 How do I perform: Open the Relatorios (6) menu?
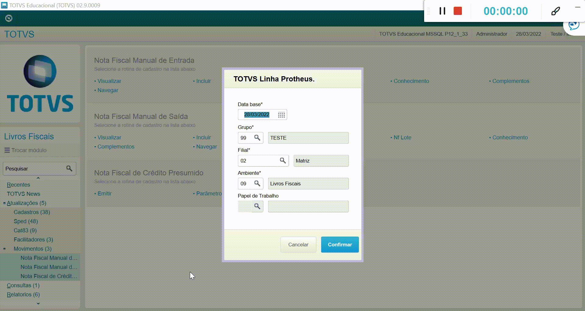point(23,295)
